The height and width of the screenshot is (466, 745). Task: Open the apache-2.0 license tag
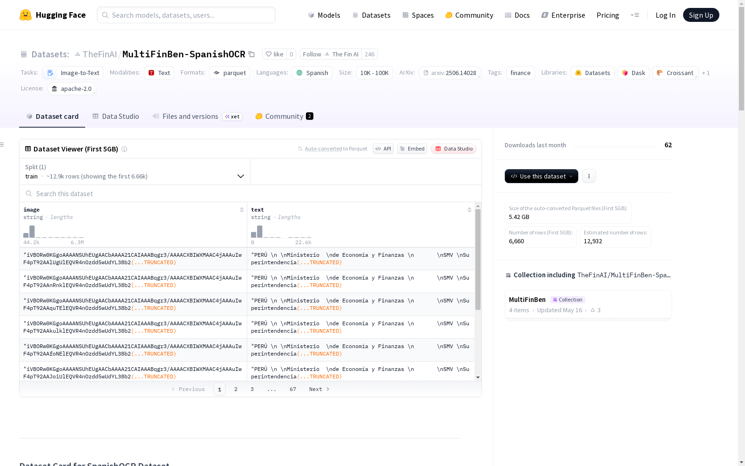[72, 89]
